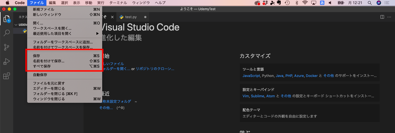Open the 編集 menu in menu bar

52,3
